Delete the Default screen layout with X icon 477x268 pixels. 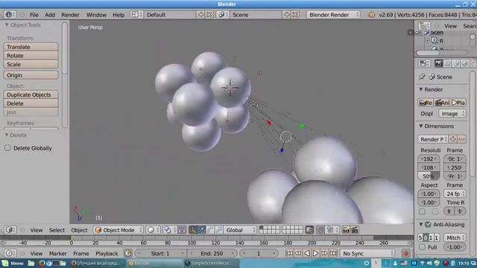pyautogui.click(x=209, y=15)
